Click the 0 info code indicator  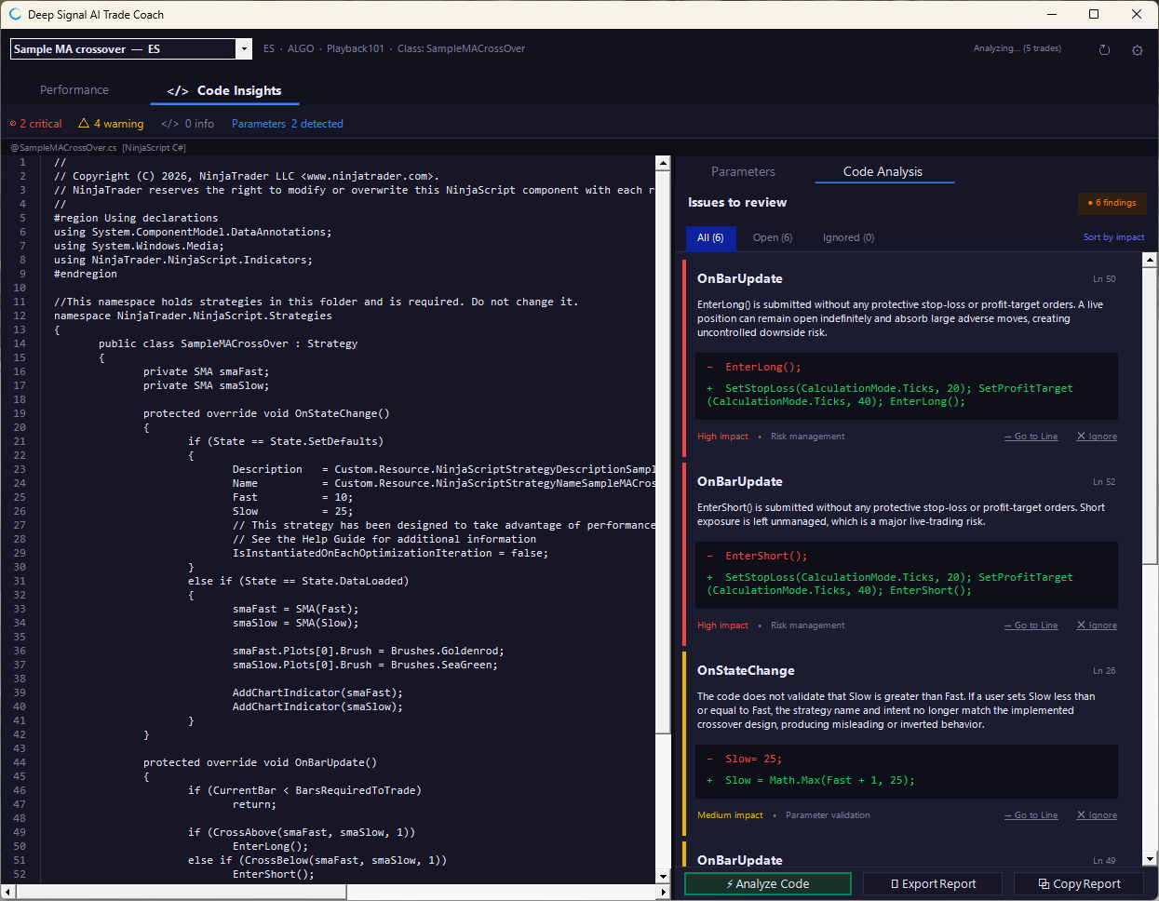(187, 124)
